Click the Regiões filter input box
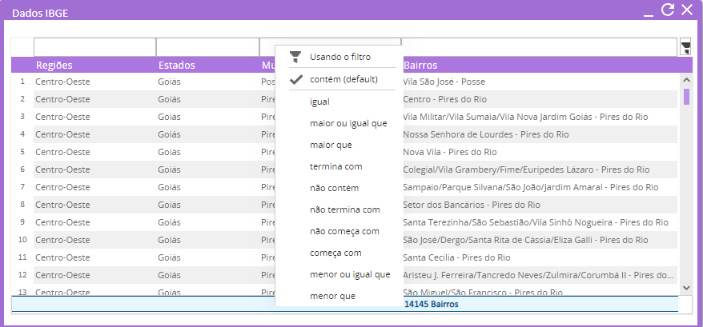This screenshot has width=703, height=327. [x=94, y=47]
